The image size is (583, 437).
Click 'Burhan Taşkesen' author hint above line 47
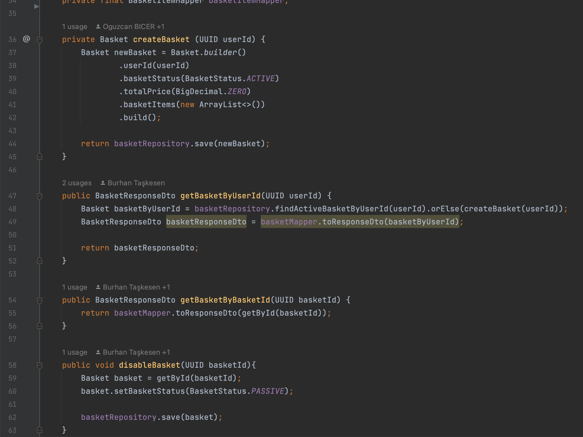click(136, 183)
